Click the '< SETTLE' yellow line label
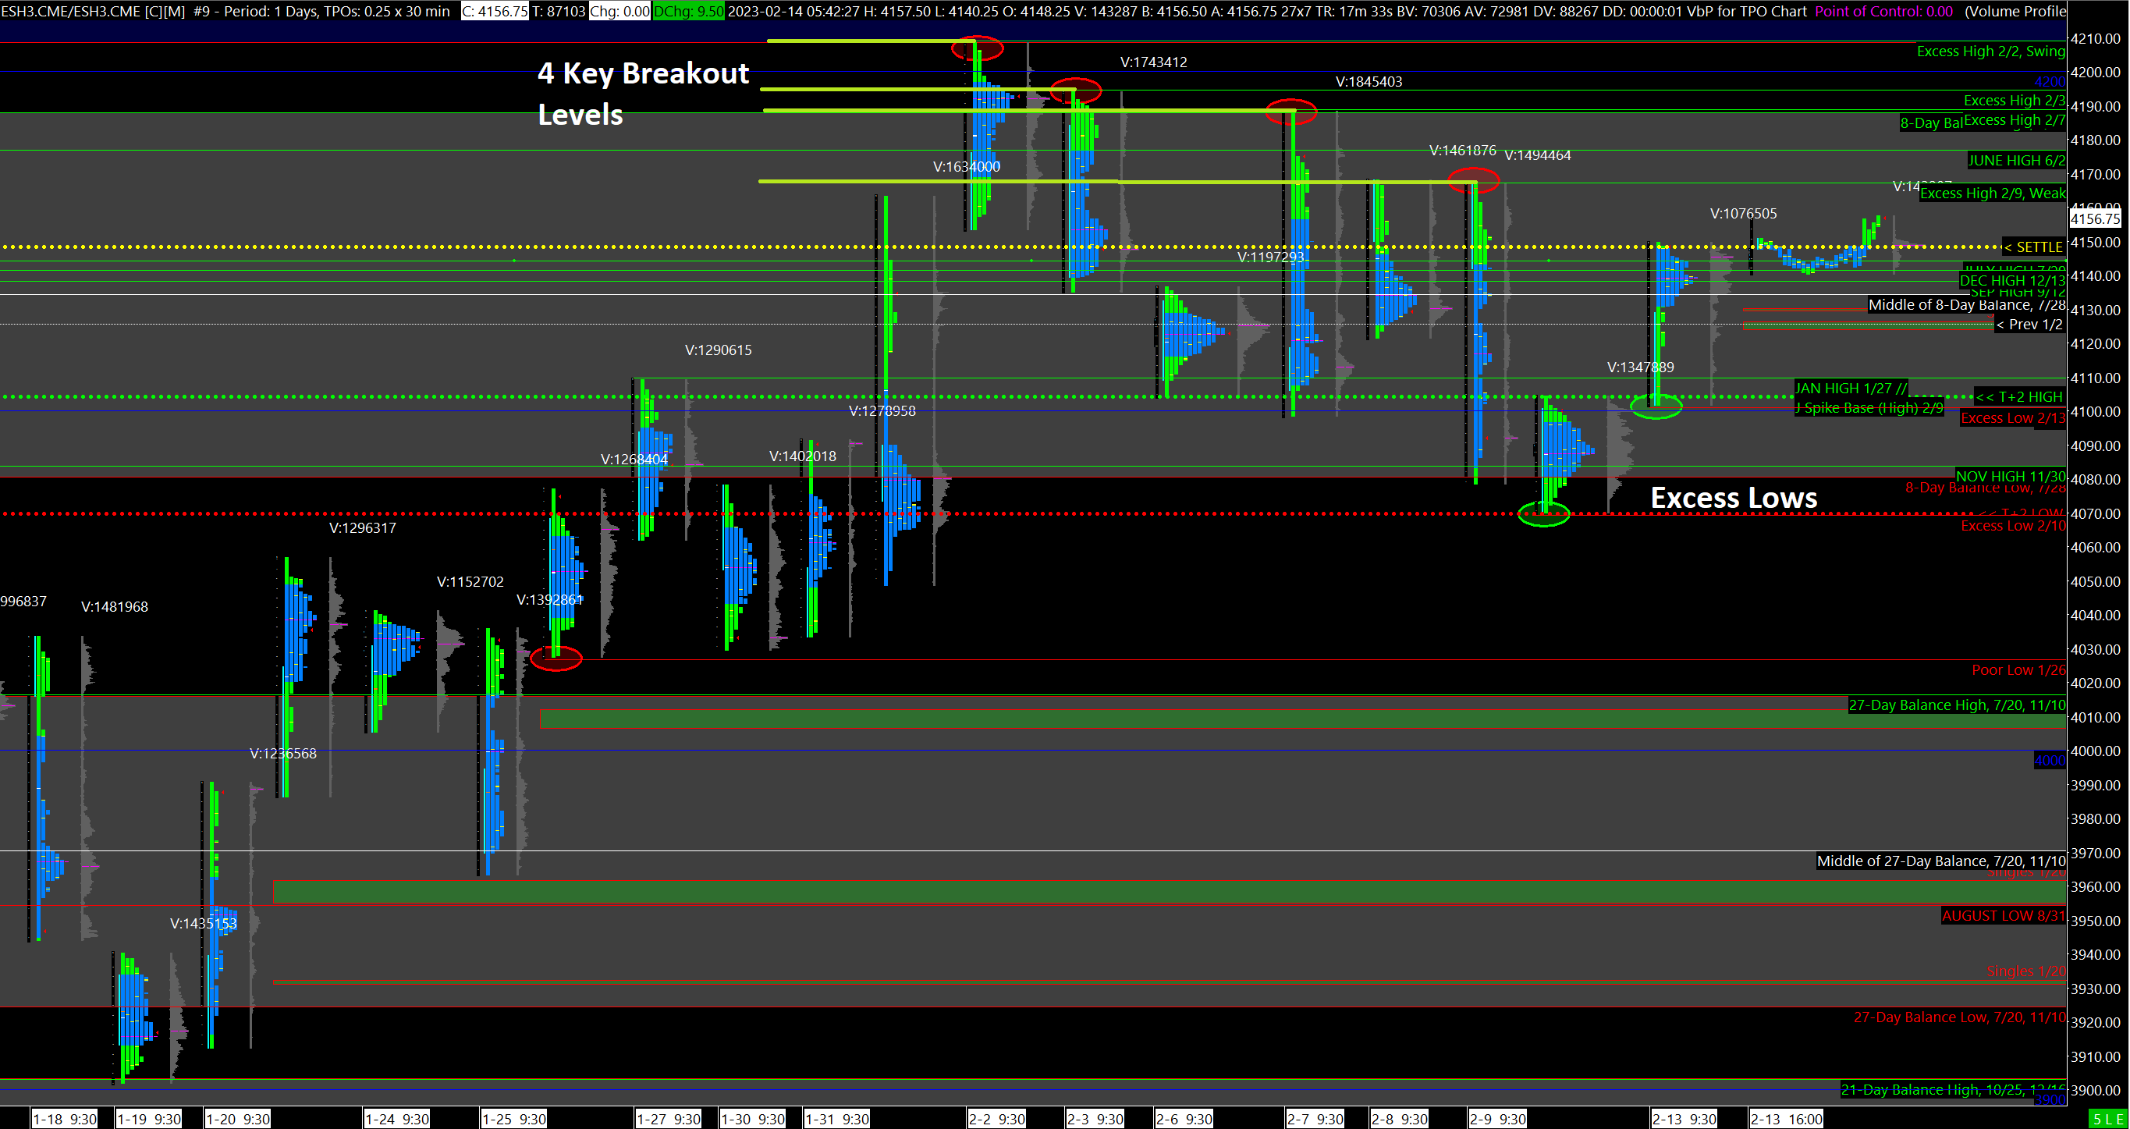The width and height of the screenshot is (2130, 1129). [2032, 247]
